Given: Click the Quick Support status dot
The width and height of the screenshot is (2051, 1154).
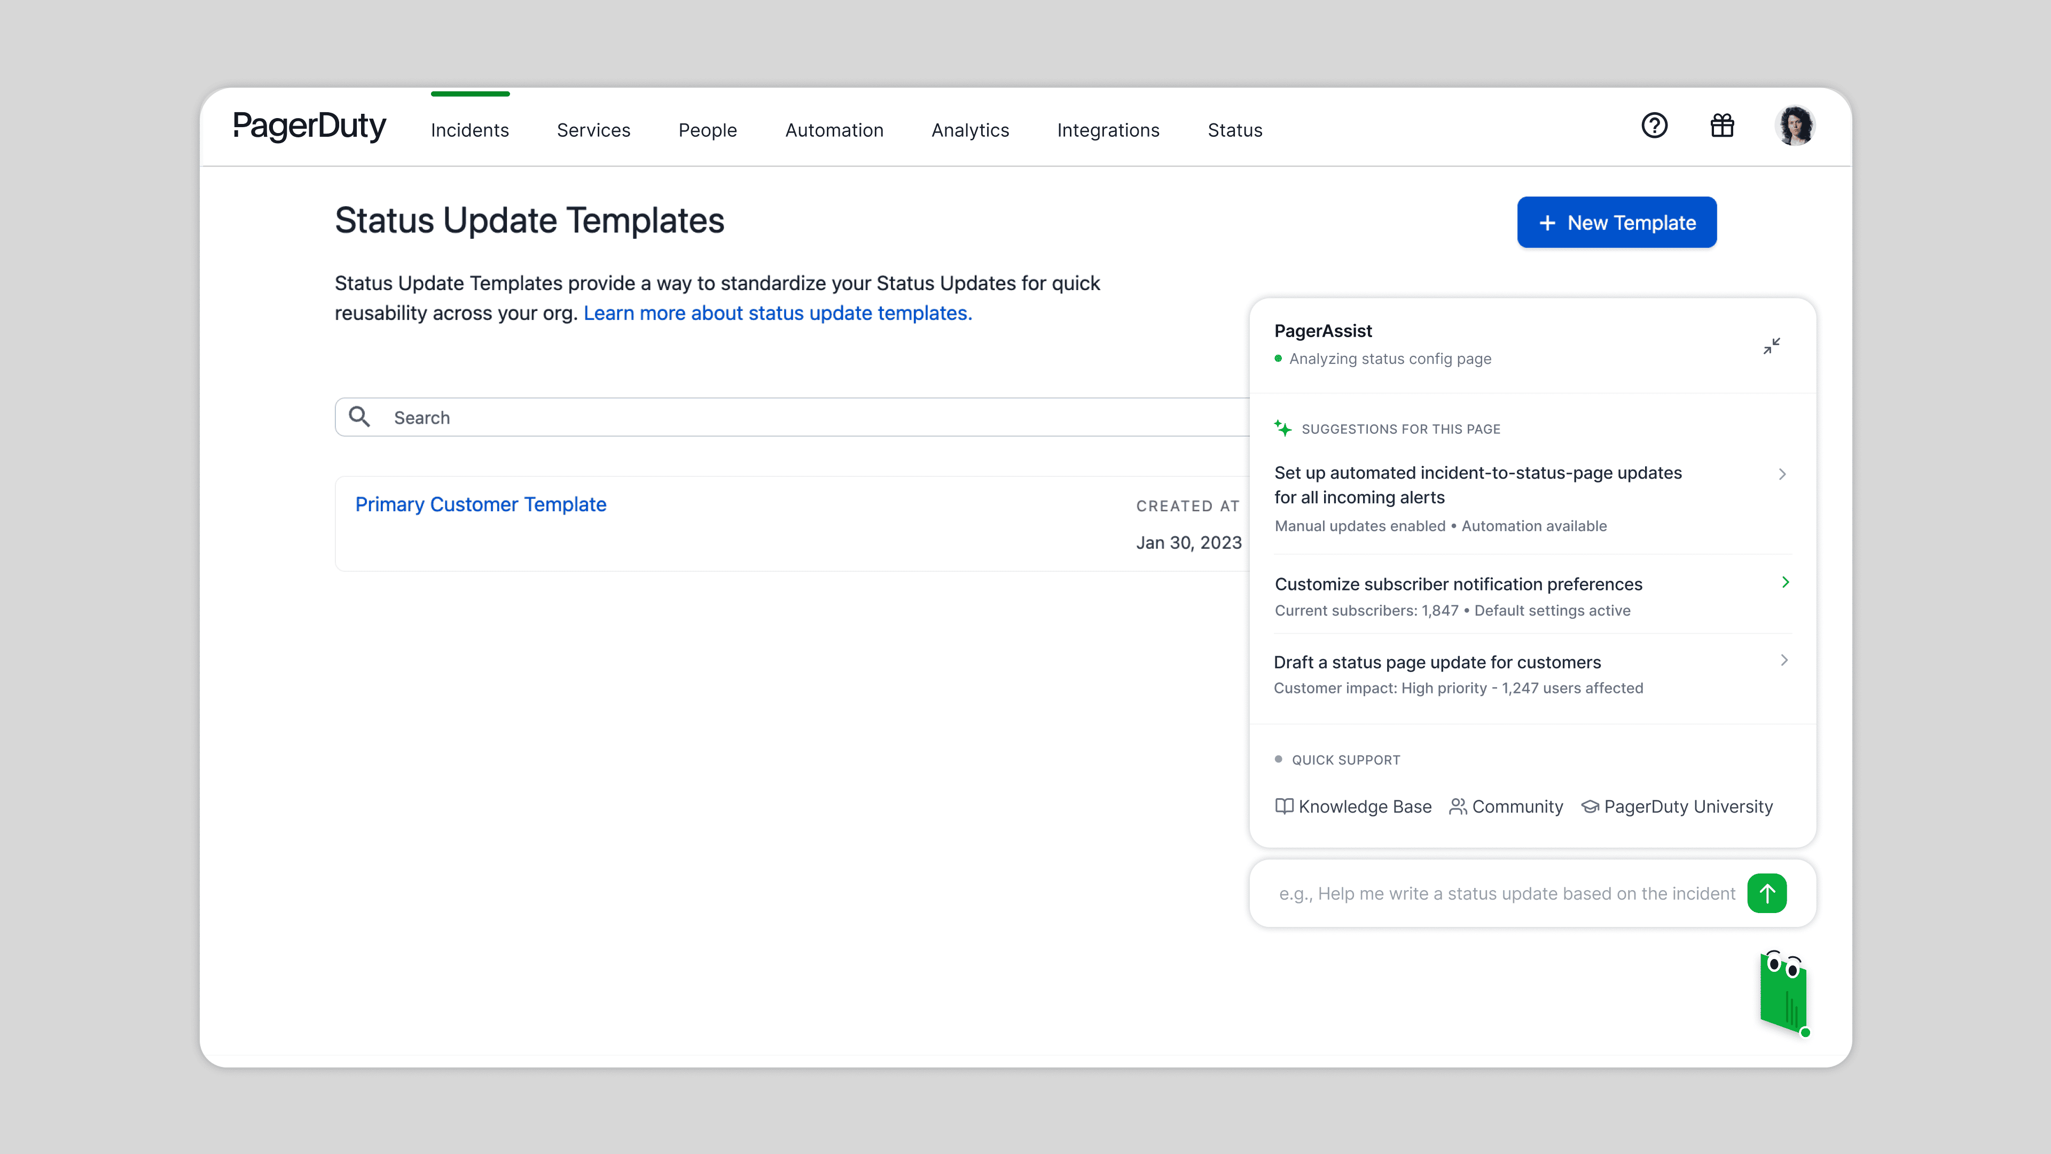Looking at the screenshot, I should [x=1280, y=759].
